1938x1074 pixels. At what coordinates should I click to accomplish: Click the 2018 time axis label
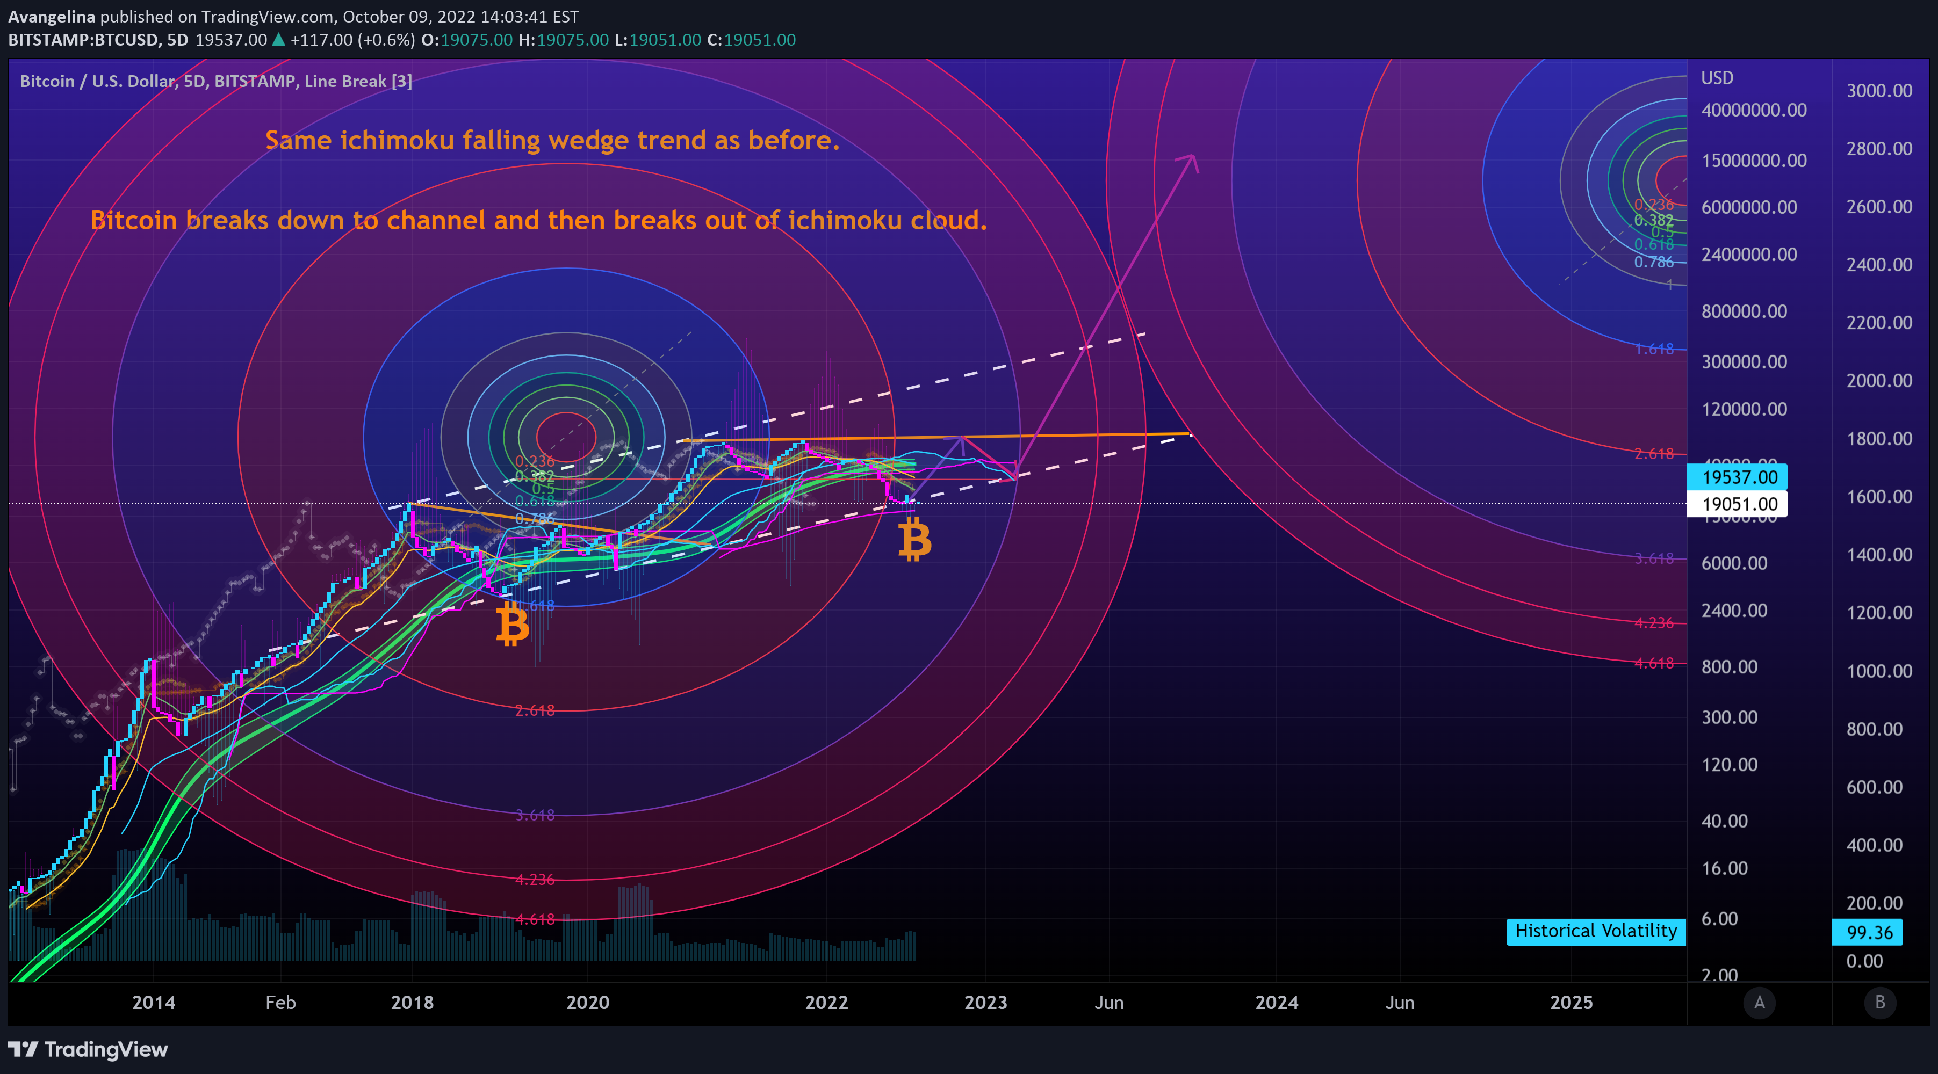pos(412,1002)
